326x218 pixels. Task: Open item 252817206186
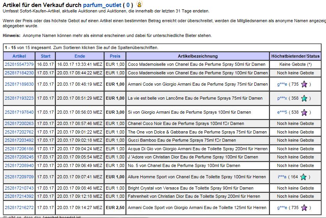click(19, 149)
